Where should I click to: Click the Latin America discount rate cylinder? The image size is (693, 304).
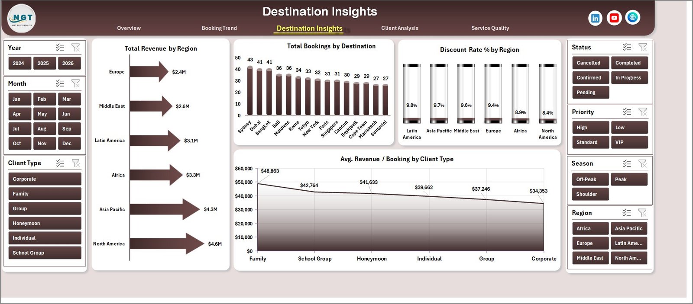(411, 93)
